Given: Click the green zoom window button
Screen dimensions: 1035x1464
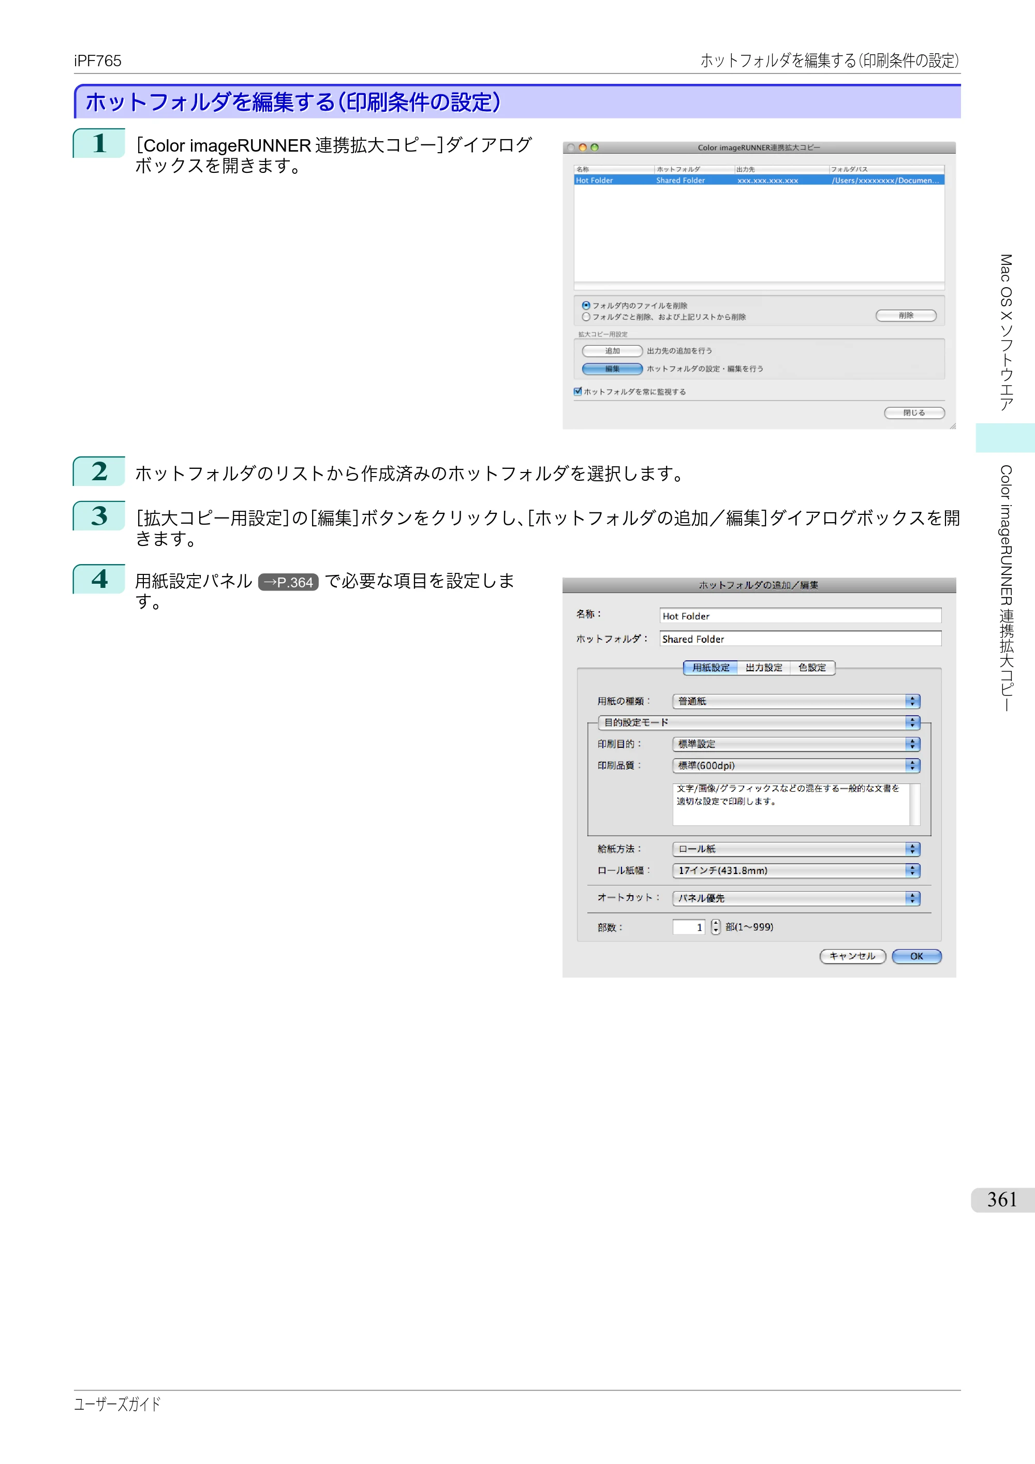Looking at the screenshot, I should 594,147.
